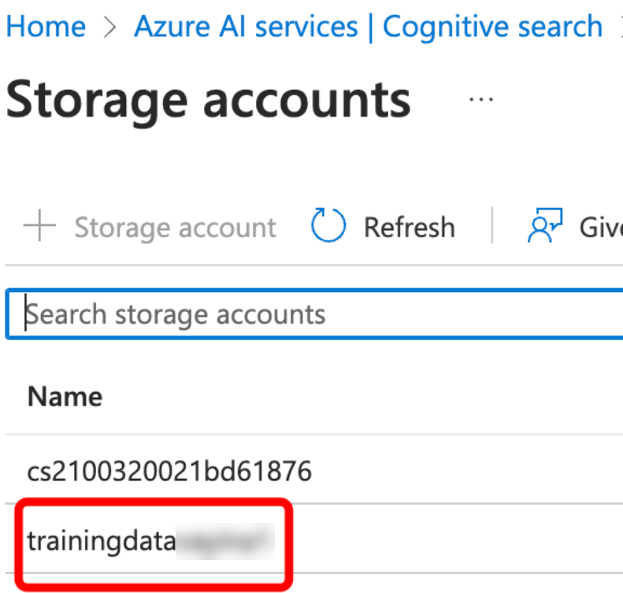The width and height of the screenshot is (623, 593).
Task: Click the Storage accounts page heading
Action: tap(208, 100)
